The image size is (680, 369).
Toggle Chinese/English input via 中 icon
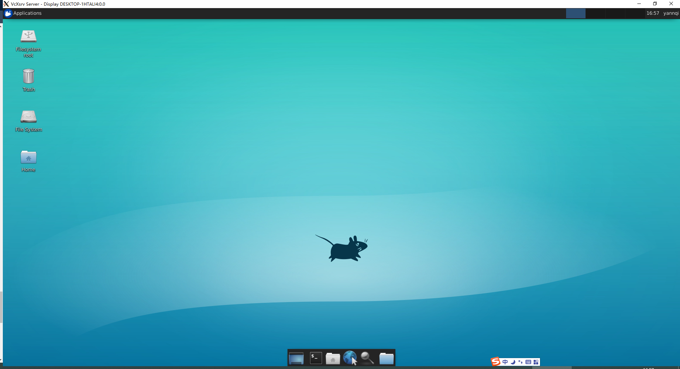(505, 362)
